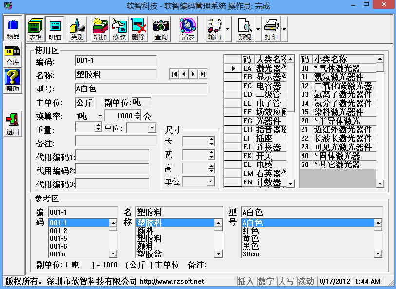Click the application icon in title bar
Screen dimensions: 396x289
pyautogui.click(x=8, y=5)
